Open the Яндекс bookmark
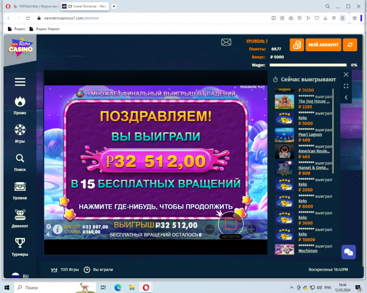This screenshot has height=293, width=367. point(17,29)
